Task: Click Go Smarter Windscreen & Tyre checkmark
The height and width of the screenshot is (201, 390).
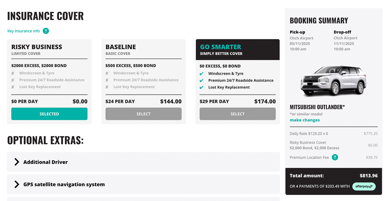Action: click(201, 74)
